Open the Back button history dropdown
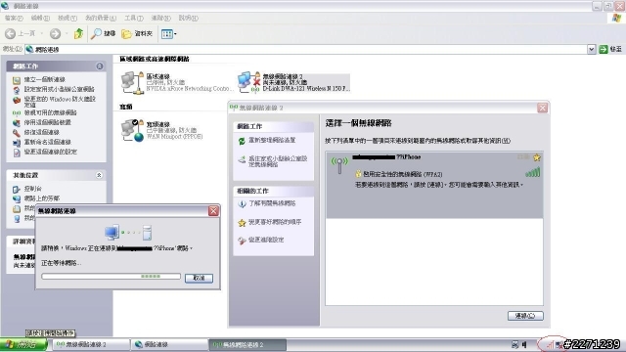 [x=42, y=34]
